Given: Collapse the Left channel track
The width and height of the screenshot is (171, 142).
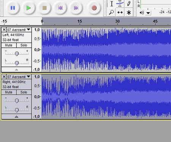Looking at the screenshot, I should click(x=16, y=70).
